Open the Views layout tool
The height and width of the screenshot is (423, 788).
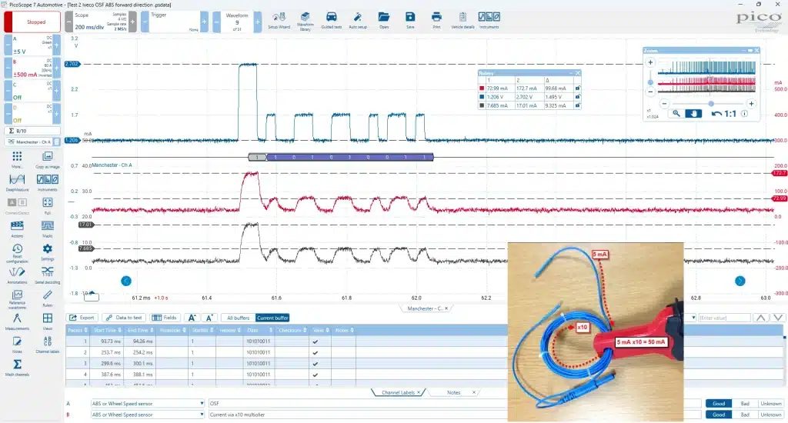(47, 321)
